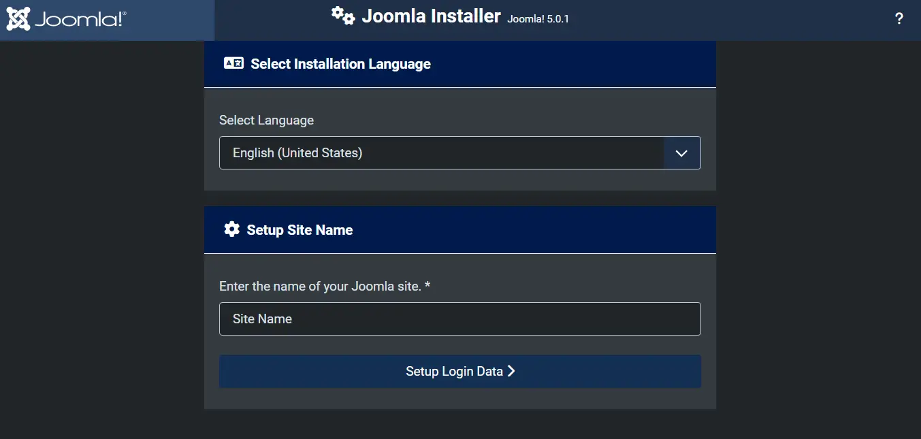Click the Select Language label
The height and width of the screenshot is (439, 921).
pos(266,120)
